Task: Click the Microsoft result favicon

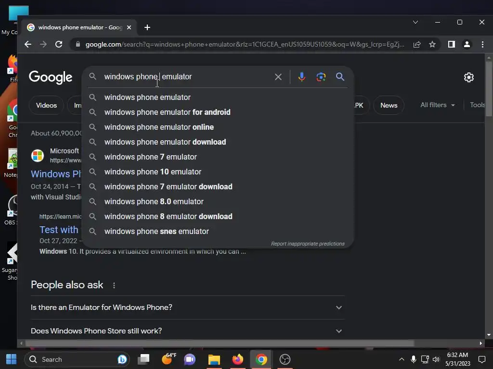Action: click(38, 156)
